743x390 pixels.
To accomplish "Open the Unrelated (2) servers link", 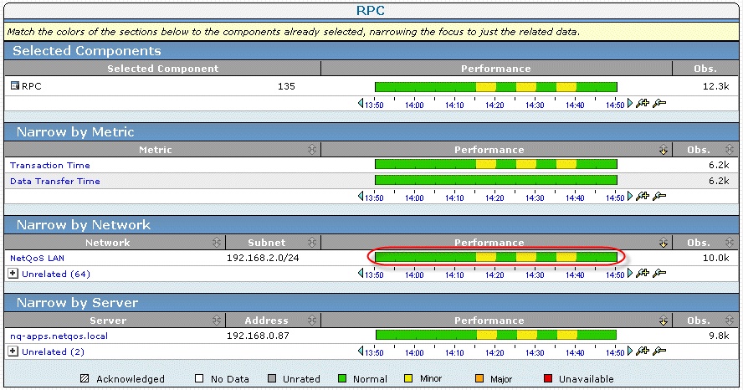I will click(53, 352).
